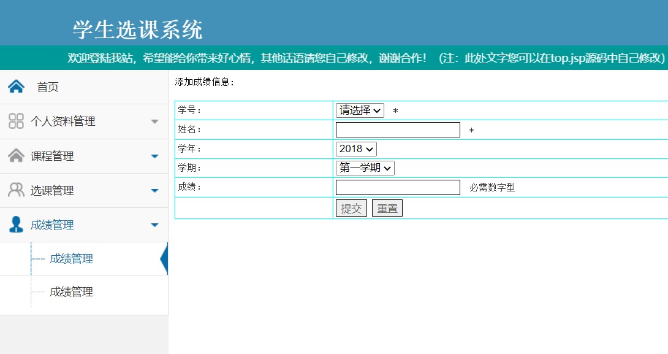Click the 姓名： label
This screenshot has height=354, width=668.
pyautogui.click(x=189, y=129)
